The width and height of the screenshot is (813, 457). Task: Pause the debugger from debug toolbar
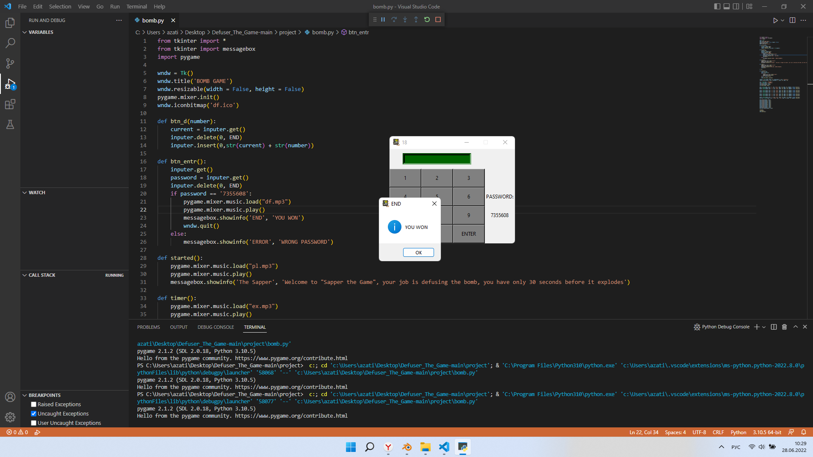tap(383, 19)
